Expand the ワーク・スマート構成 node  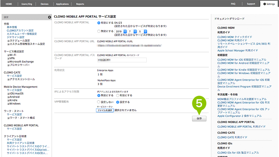point(8,118)
